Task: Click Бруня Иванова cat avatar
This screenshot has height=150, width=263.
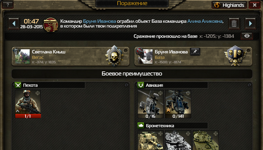Action: click(145, 56)
